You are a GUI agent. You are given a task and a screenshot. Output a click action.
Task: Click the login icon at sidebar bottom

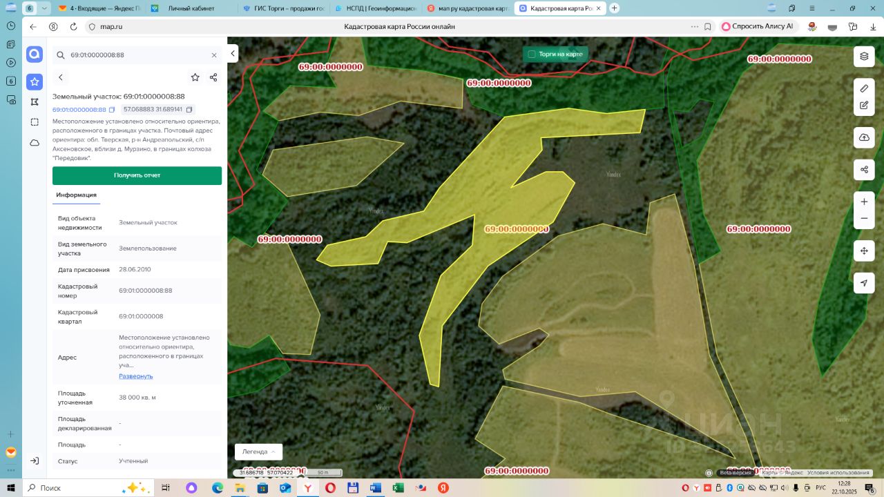(35, 460)
